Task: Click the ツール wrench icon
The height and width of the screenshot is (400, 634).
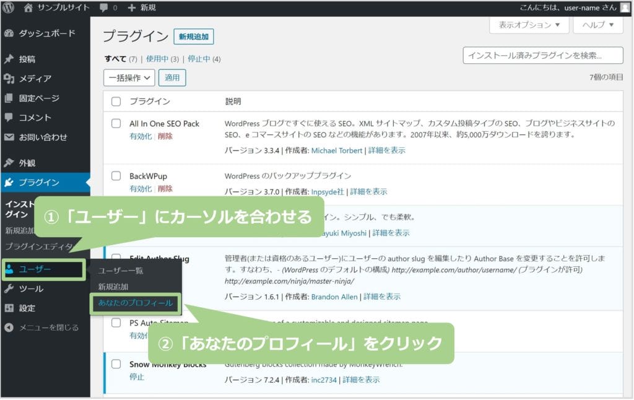Action: pyautogui.click(x=9, y=289)
